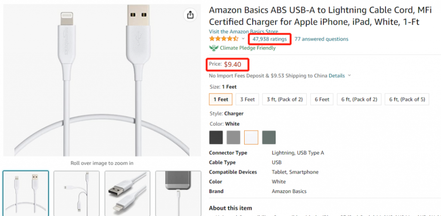Select the 3 Feet size option

click(247, 100)
